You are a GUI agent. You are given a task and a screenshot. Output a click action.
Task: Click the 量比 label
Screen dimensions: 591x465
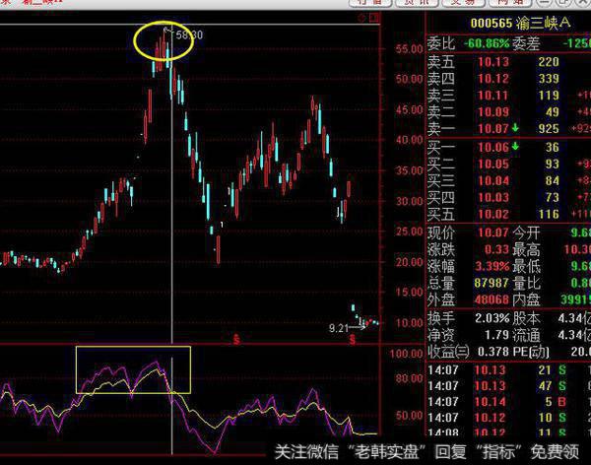[x=526, y=283]
